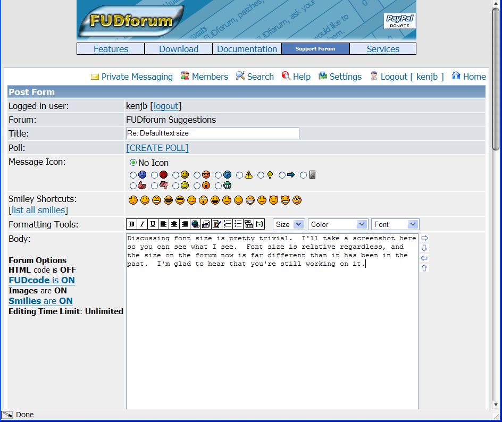Open the Size dropdown
This screenshot has height=422, width=502.
(288, 224)
